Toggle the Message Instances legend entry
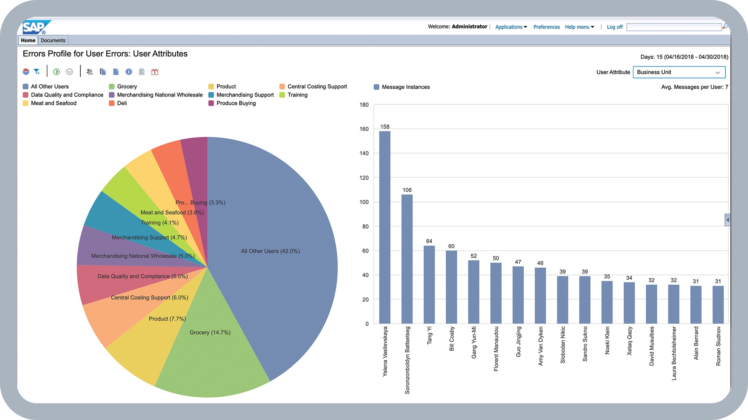748x420 pixels. [402, 87]
